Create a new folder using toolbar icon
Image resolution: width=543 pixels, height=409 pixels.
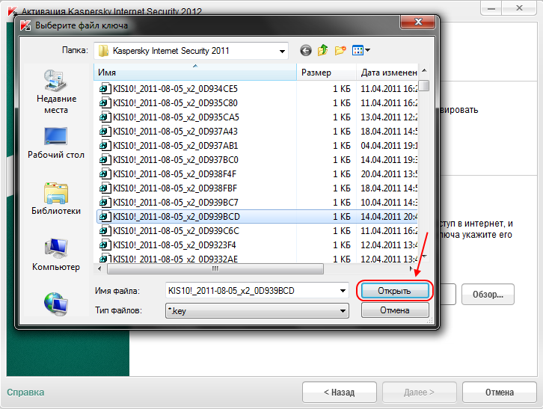341,51
